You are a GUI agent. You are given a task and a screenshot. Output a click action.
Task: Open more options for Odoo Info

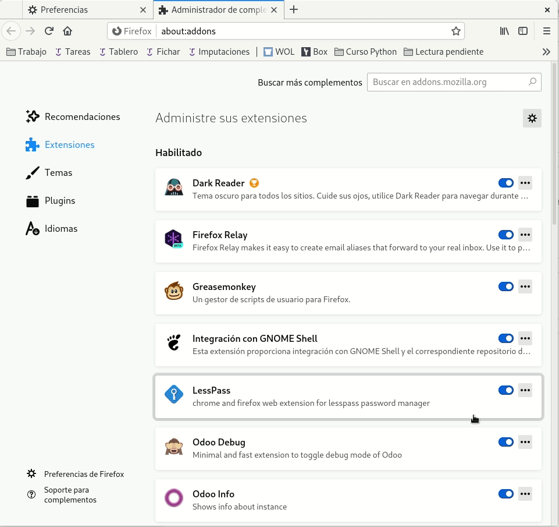tap(525, 494)
